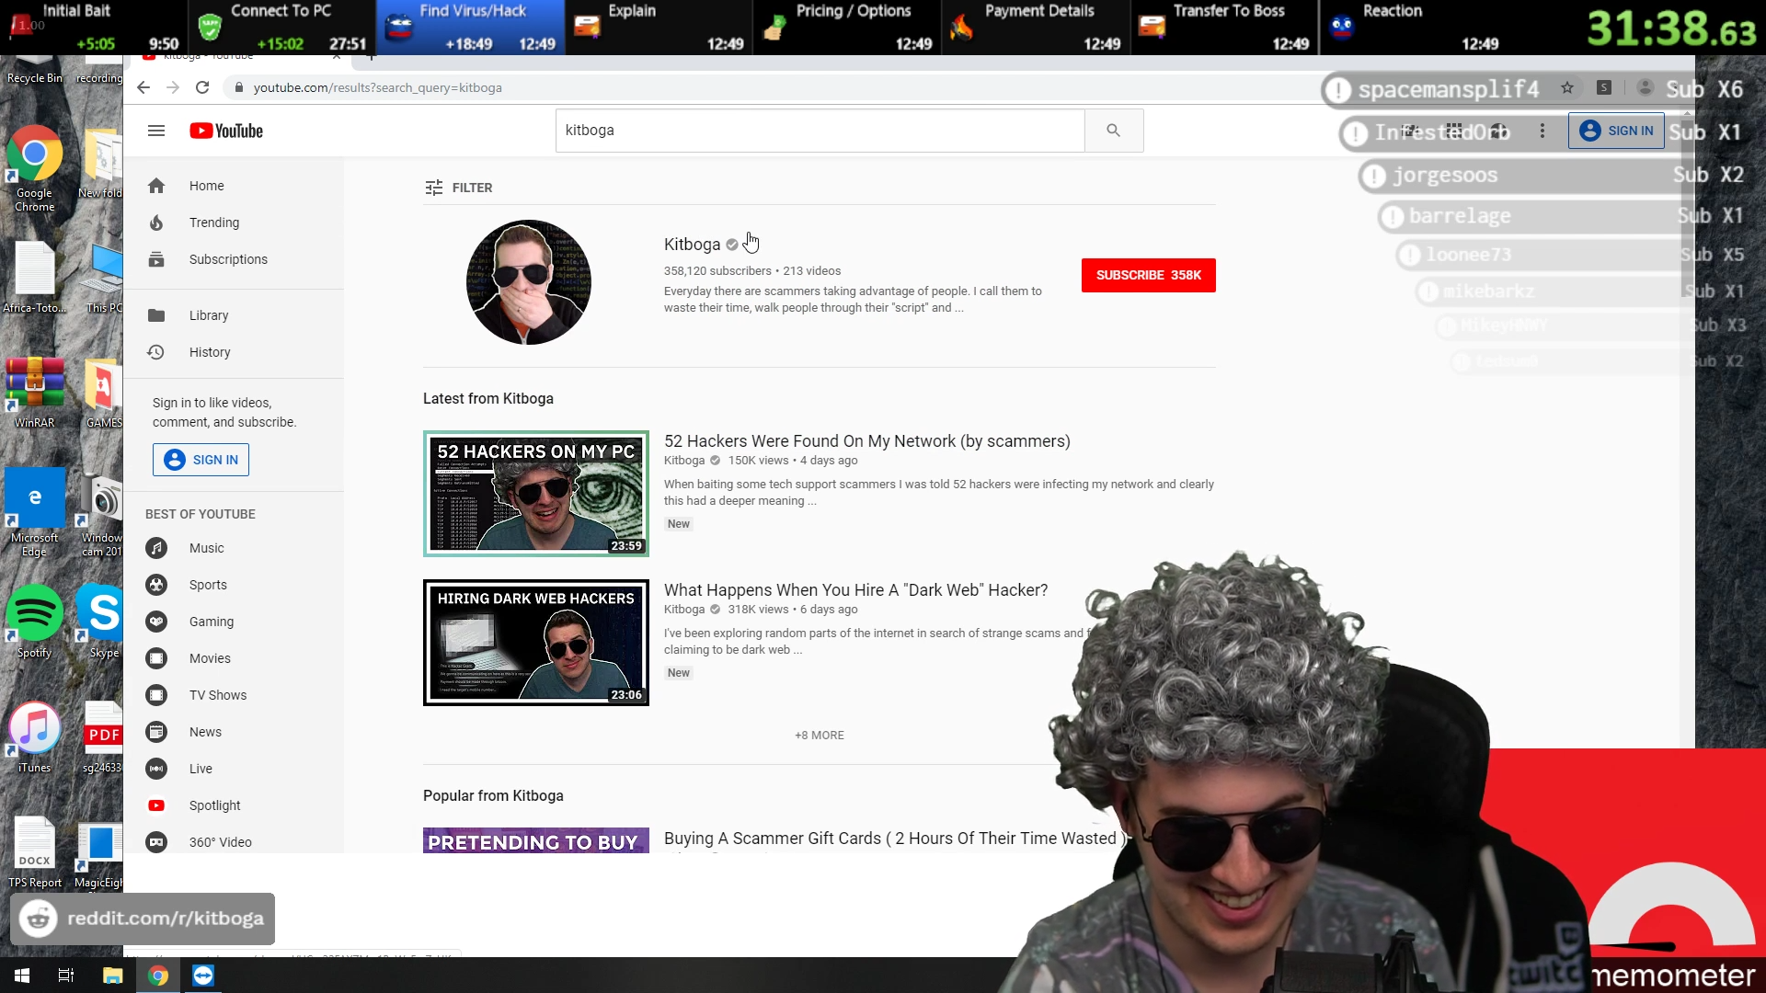Open Library in sidebar
The width and height of the screenshot is (1766, 993).
(x=234, y=315)
